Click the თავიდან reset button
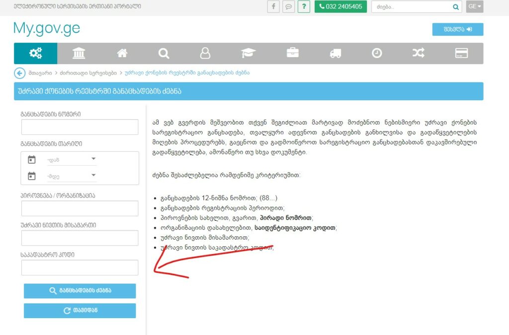The width and height of the screenshot is (509, 335). point(80,311)
